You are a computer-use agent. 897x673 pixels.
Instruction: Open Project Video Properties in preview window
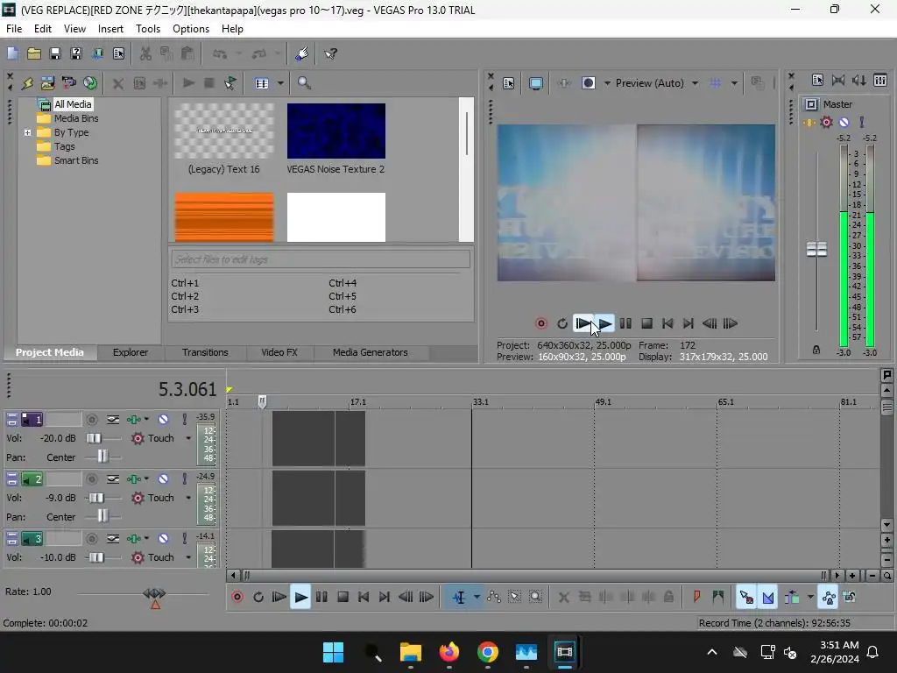pos(509,83)
